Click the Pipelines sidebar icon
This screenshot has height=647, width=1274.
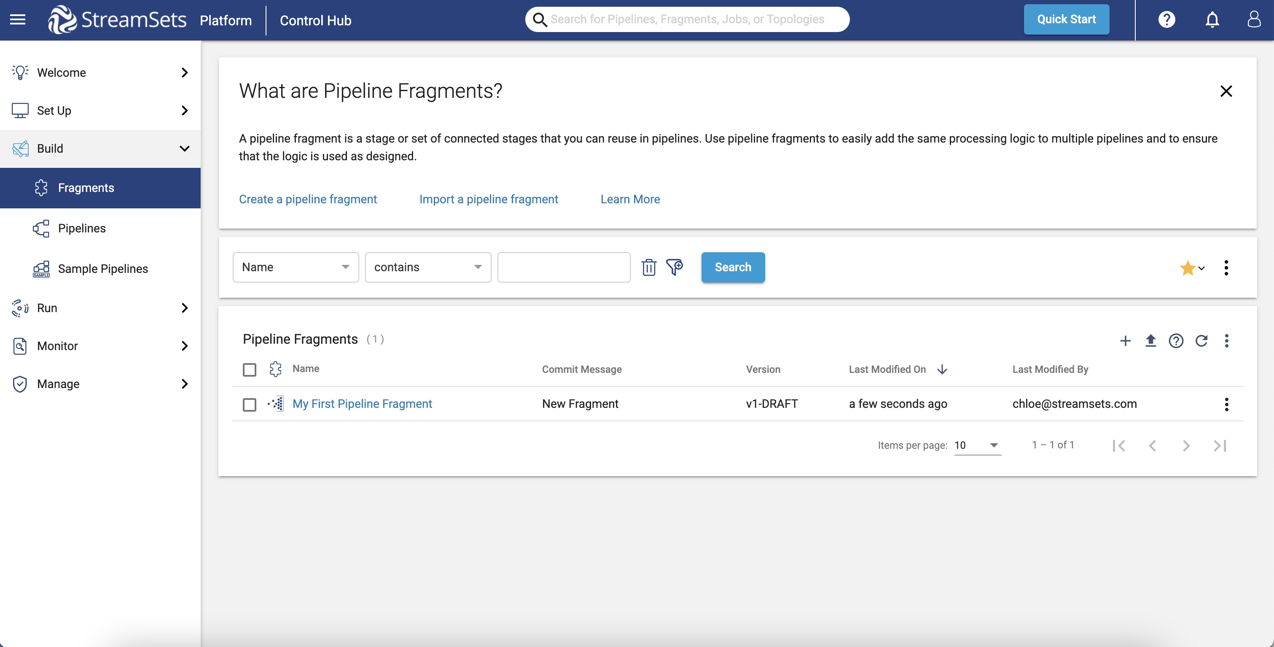(x=41, y=228)
